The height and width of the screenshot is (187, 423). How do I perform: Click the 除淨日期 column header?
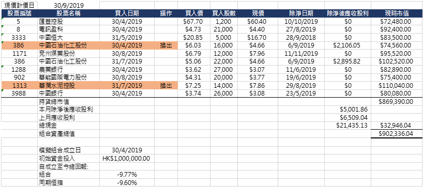[x=301, y=13]
